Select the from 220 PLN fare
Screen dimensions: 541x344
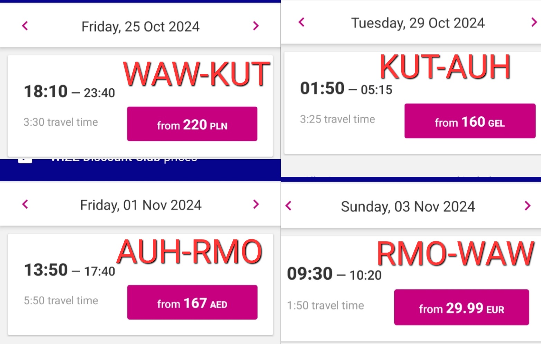[x=192, y=124]
